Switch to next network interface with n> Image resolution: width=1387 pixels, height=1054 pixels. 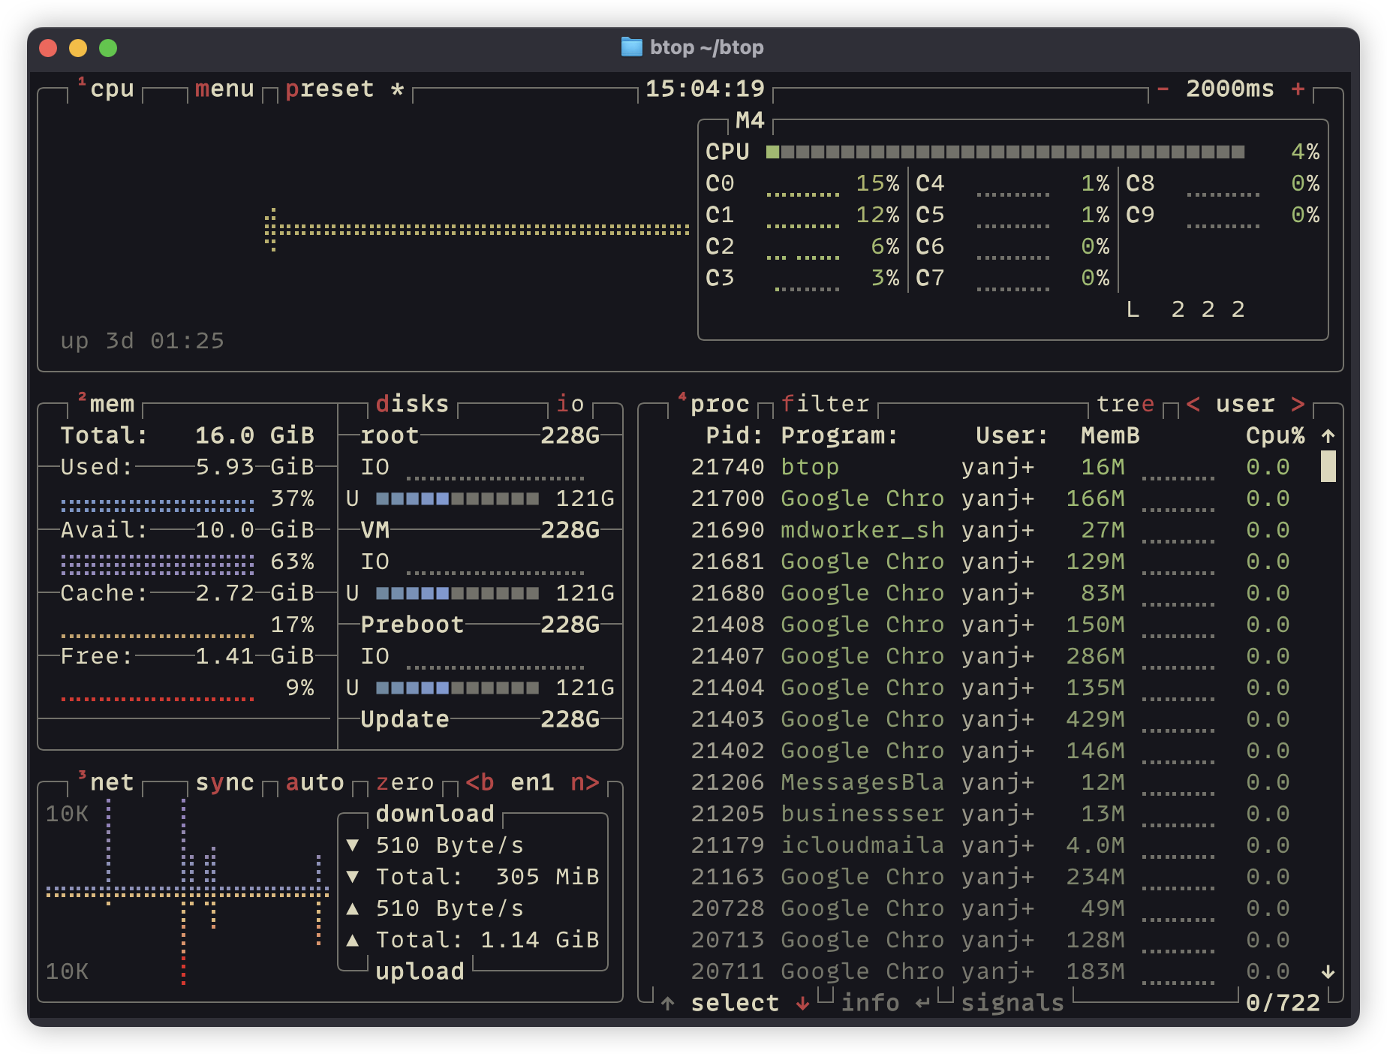585,783
